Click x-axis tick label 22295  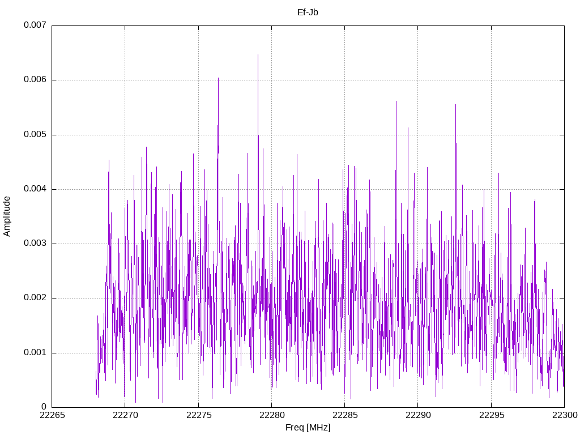[x=492, y=415]
